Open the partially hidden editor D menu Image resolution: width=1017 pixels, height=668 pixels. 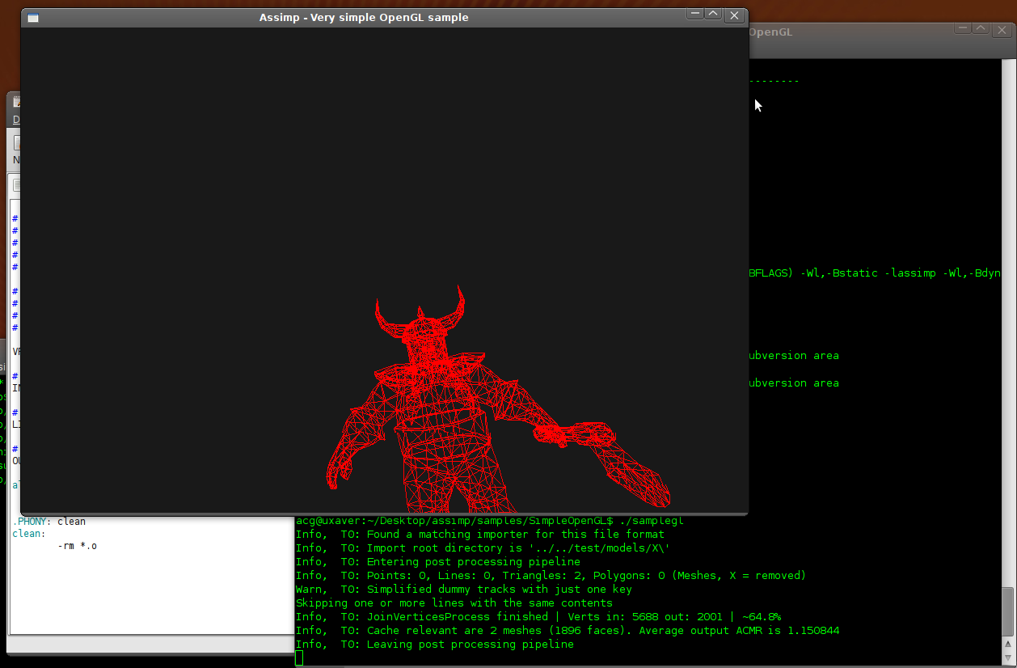click(15, 120)
